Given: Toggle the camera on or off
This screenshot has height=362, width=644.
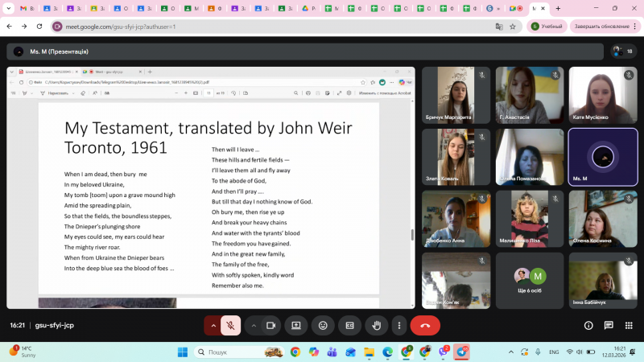Looking at the screenshot, I should coord(271,325).
